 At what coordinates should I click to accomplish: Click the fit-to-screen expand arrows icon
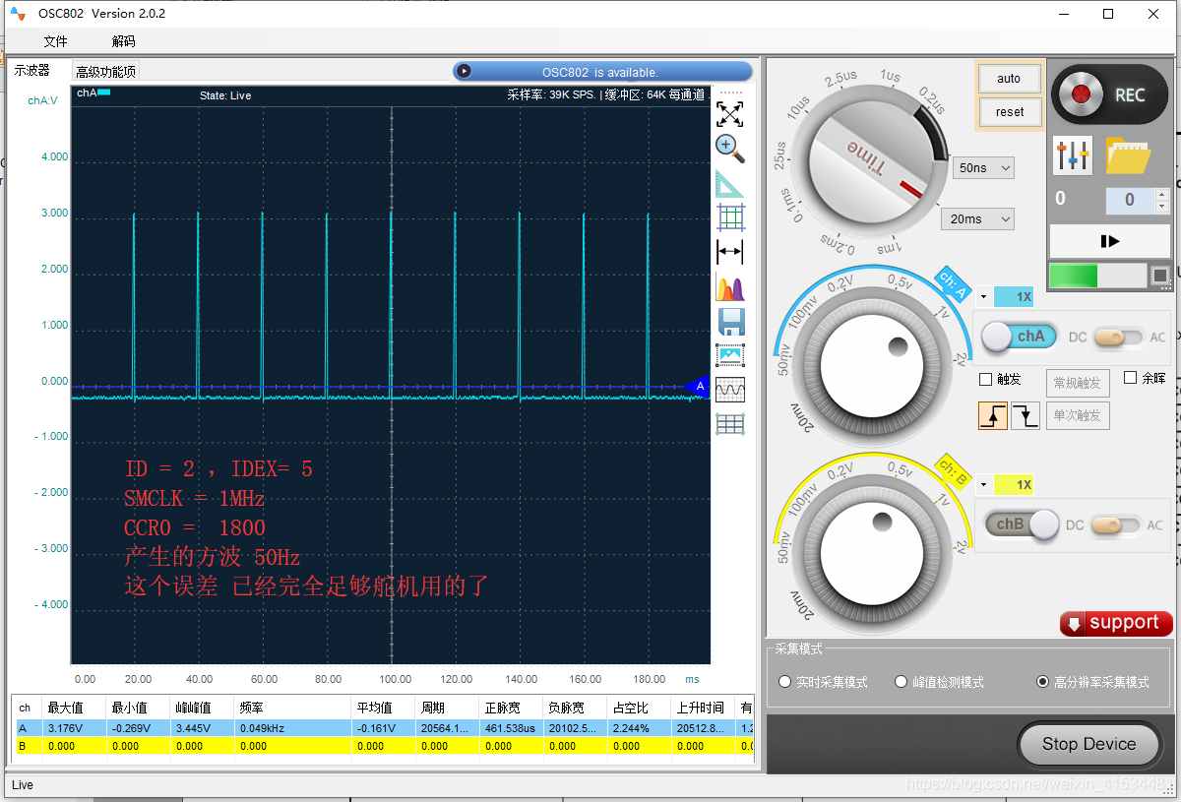coord(729,114)
